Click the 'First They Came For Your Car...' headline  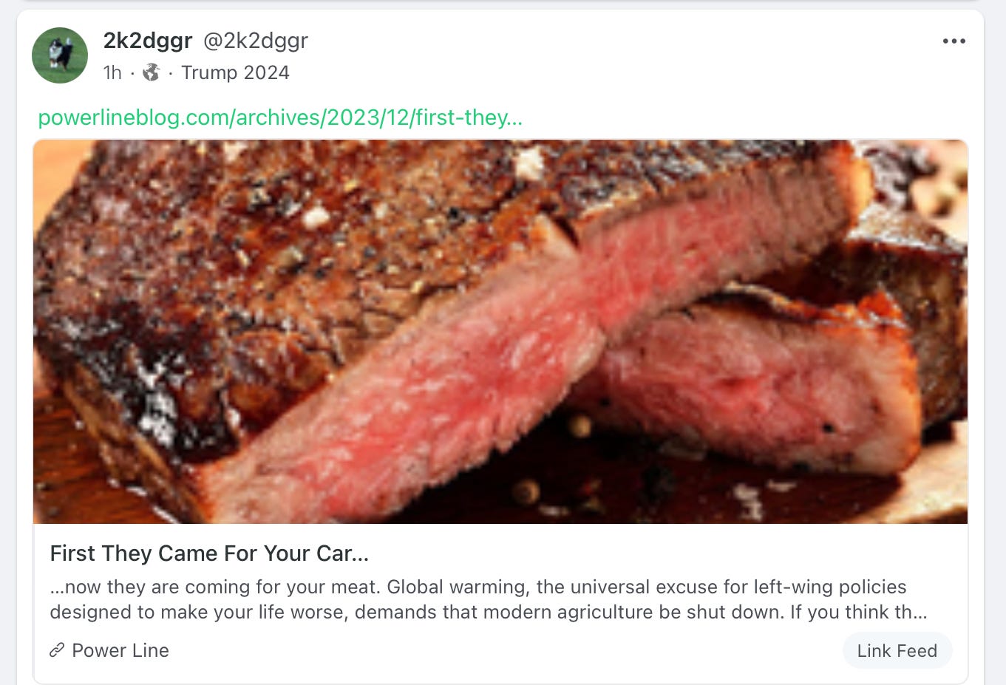pyautogui.click(x=209, y=553)
